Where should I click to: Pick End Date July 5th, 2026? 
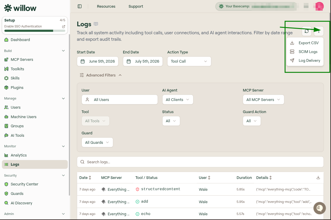[x=143, y=61]
